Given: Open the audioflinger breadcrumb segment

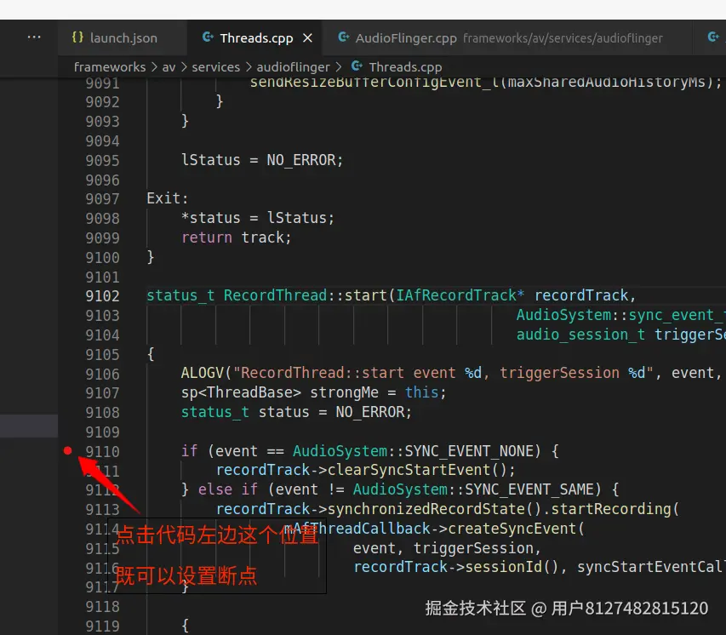Looking at the screenshot, I should pyautogui.click(x=293, y=67).
